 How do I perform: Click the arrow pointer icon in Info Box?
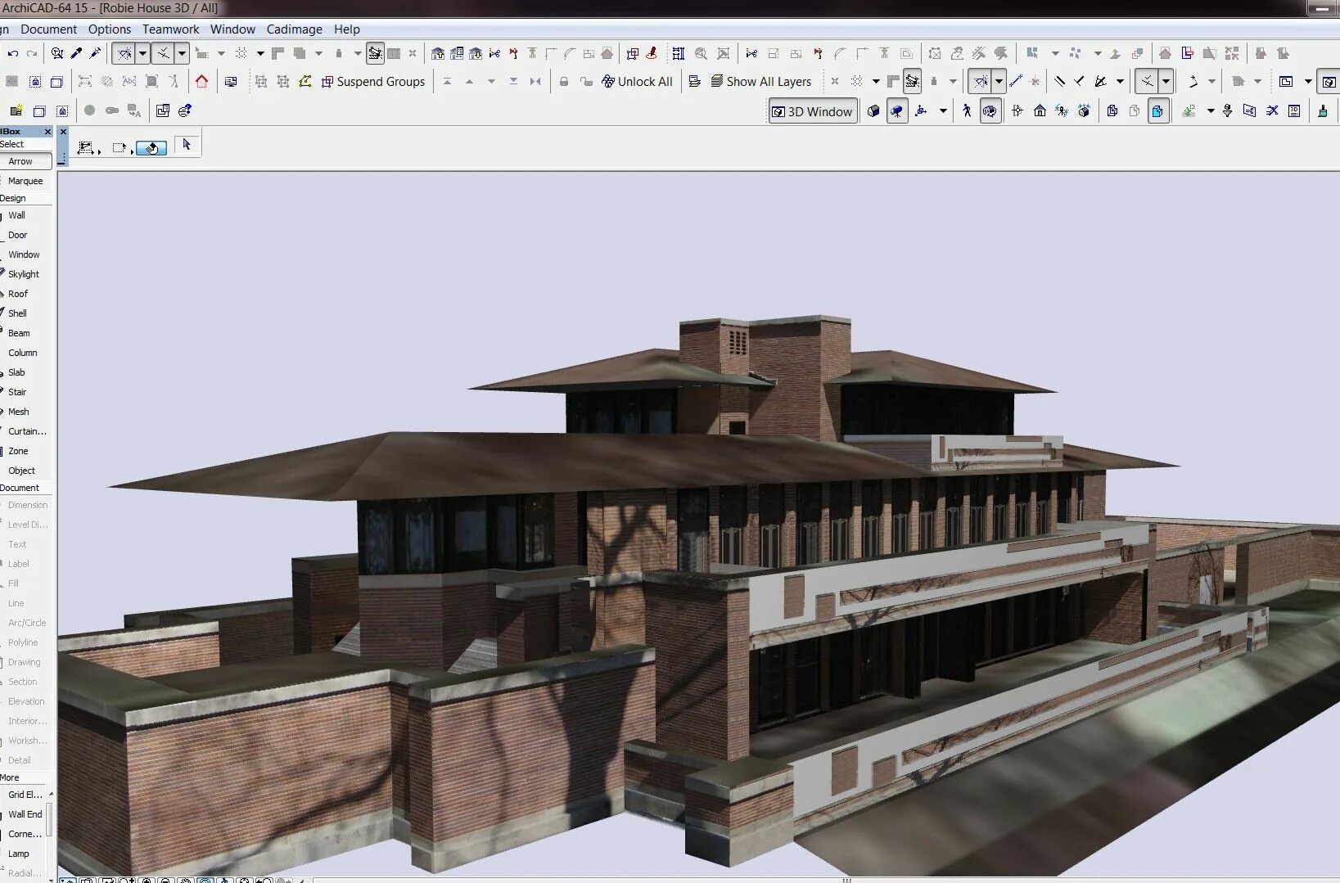tap(187, 145)
